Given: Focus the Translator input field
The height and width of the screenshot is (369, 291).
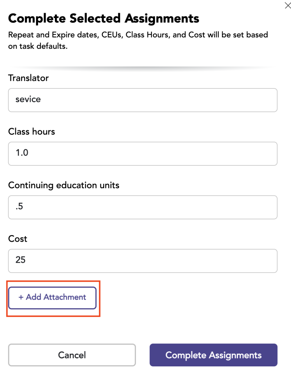Looking at the screenshot, I should [x=143, y=100].
